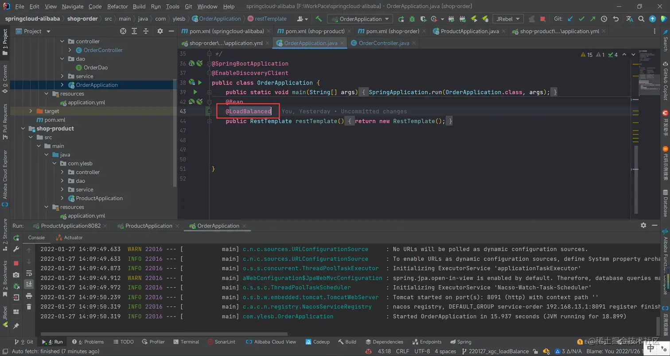The image size is (670, 356).
Task: Click the 220127_xgc_loadBalance branch in the status bar
Action: (495, 351)
